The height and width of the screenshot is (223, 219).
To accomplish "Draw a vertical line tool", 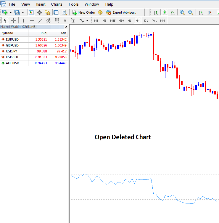I will (23, 20).
